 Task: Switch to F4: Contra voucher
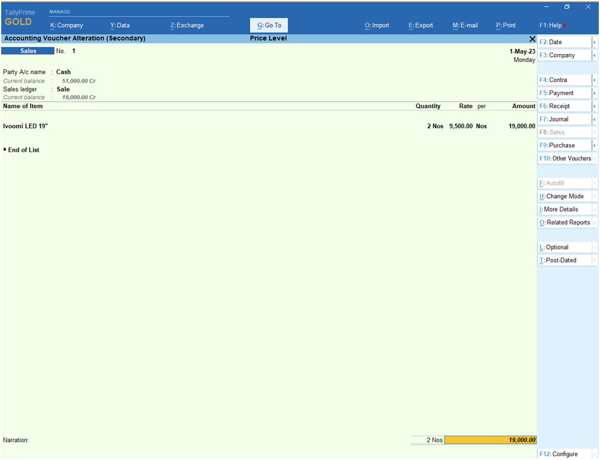(565, 80)
